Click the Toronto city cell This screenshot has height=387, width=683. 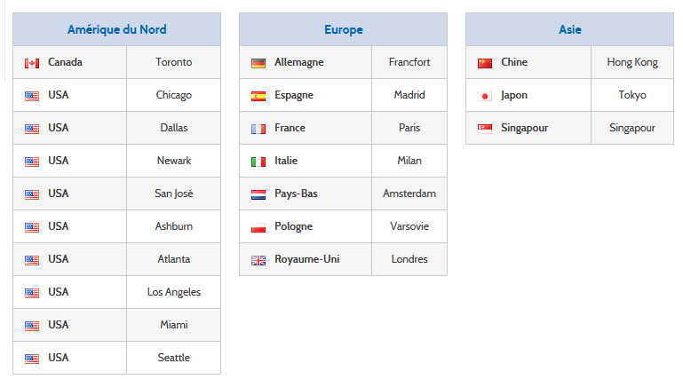pos(174,62)
